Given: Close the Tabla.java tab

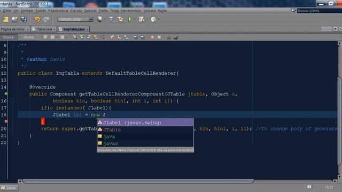Looking at the screenshot, I should click(x=55, y=29).
